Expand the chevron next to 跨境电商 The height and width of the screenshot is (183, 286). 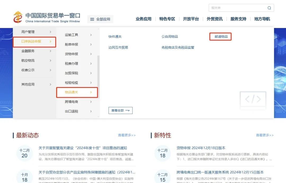click(x=91, y=102)
